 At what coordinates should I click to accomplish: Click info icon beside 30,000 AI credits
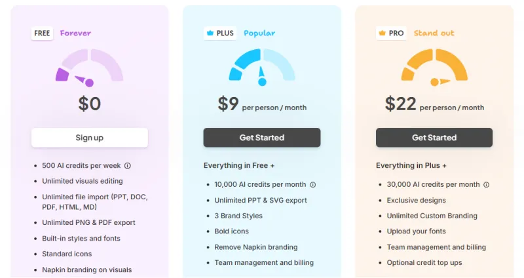pos(486,185)
